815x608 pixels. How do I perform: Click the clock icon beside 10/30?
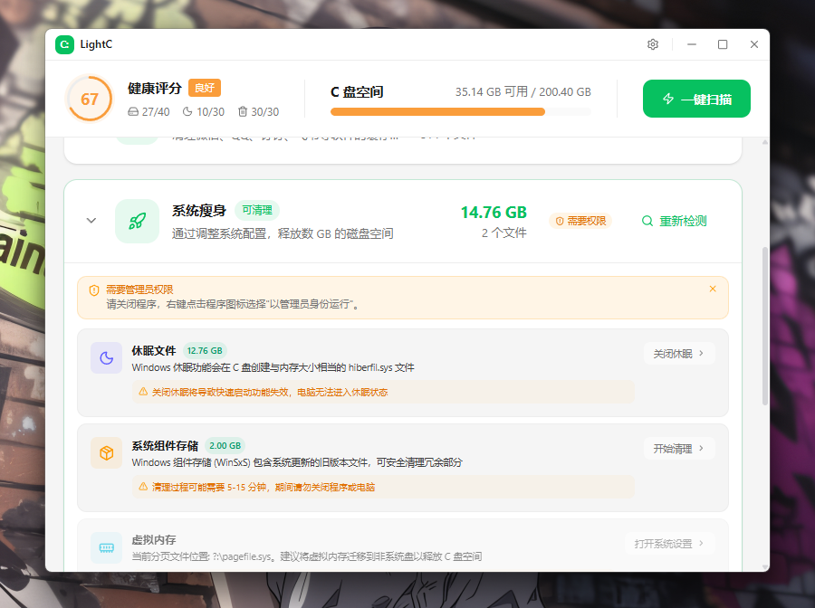[x=187, y=111]
